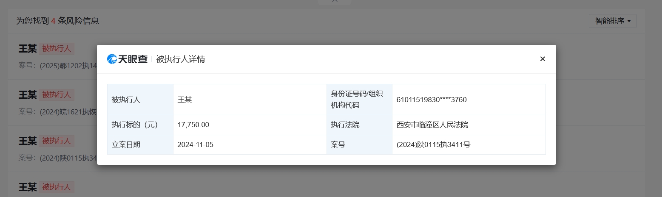Click the 被执行人详情 dialog title
Image resolution: width=662 pixels, height=197 pixels.
[x=181, y=59]
